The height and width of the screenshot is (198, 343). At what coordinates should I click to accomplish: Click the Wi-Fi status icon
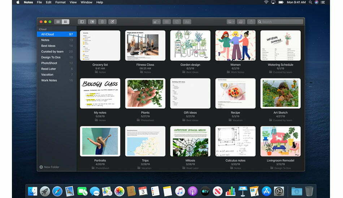click(x=266, y=2)
